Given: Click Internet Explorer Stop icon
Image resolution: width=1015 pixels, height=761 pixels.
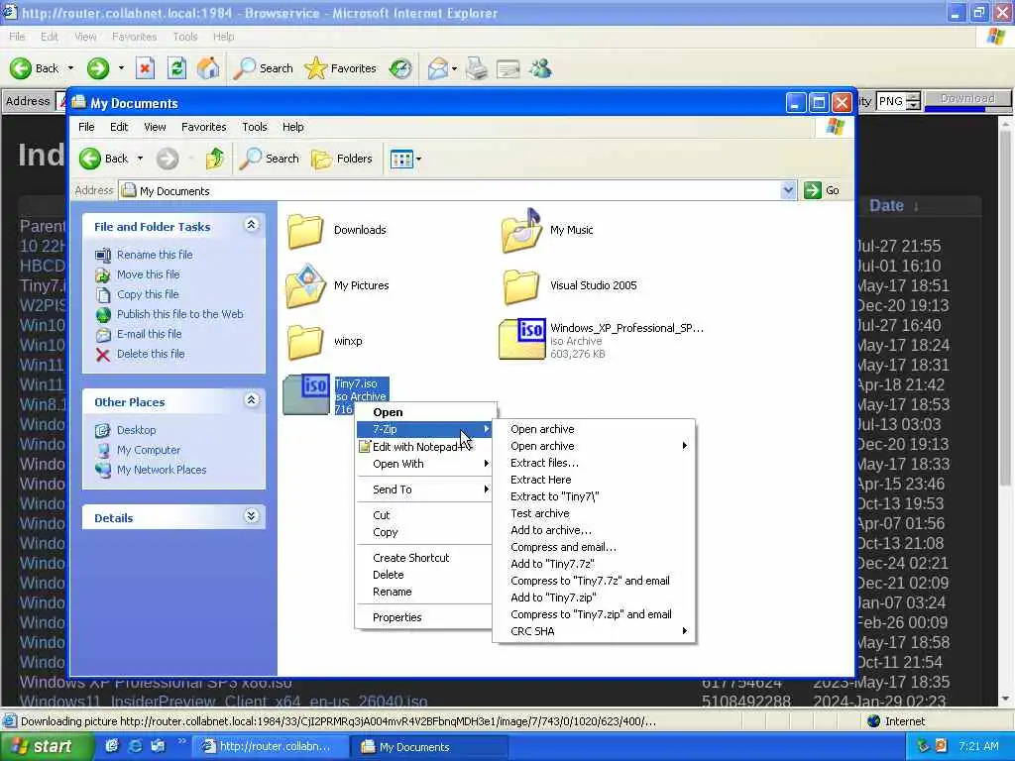Looking at the screenshot, I should [x=145, y=68].
